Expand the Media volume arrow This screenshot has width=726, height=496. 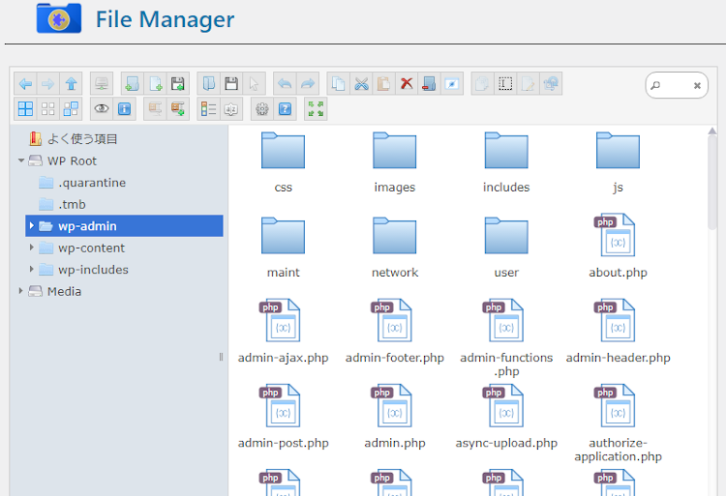[x=21, y=291]
